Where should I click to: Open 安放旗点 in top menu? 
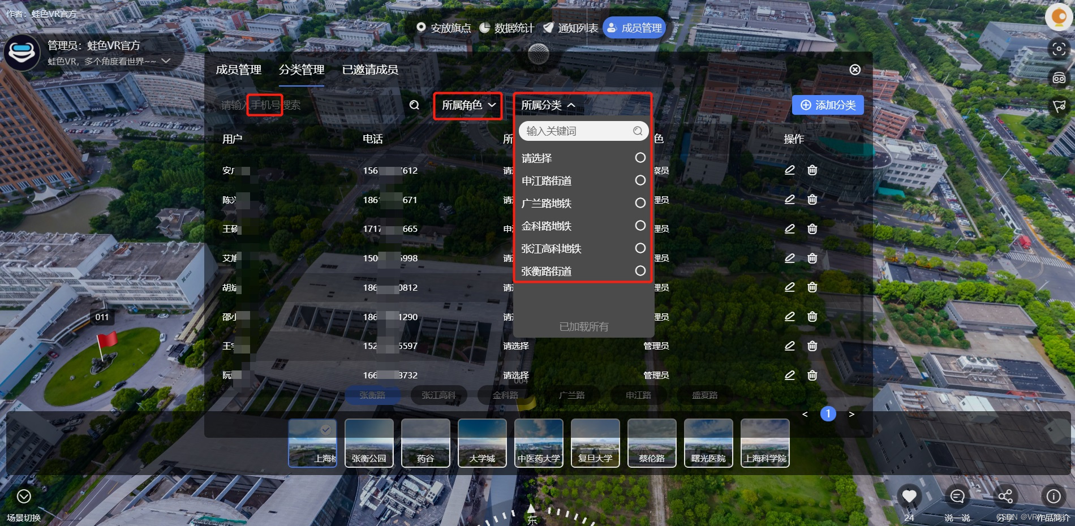click(444, 28)
